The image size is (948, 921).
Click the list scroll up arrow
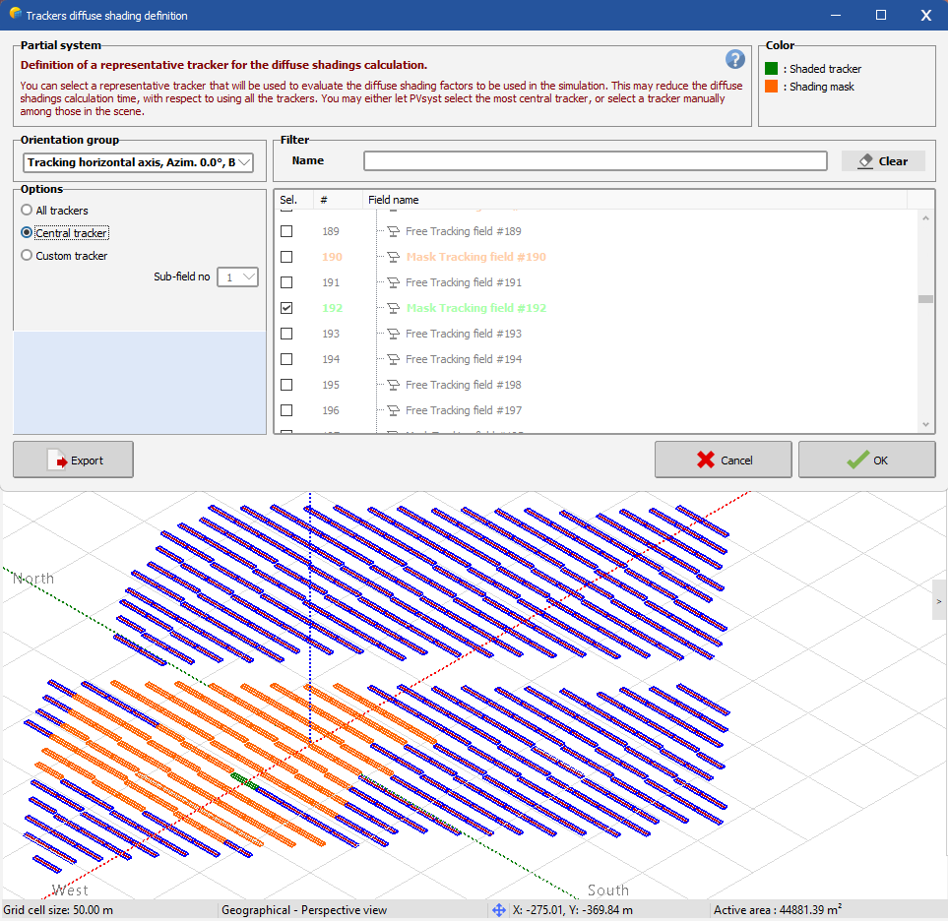coord(925,218)
